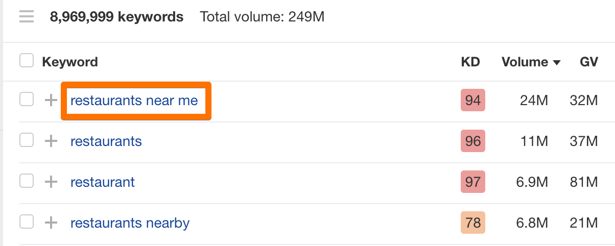This screenshot has height=246, width=615.
Task: Open the restaurants keyword link
Action: pos(106,141)
